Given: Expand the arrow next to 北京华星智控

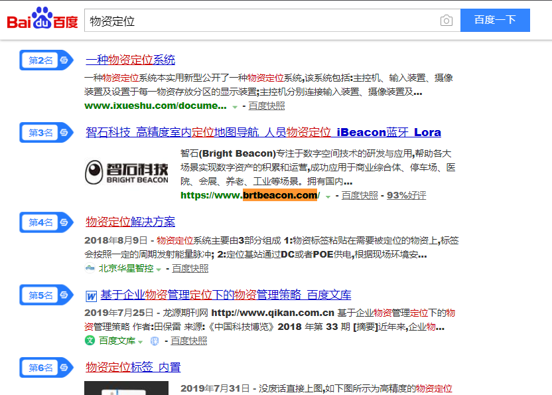Looking at the screenshot, I should (159, 270).
